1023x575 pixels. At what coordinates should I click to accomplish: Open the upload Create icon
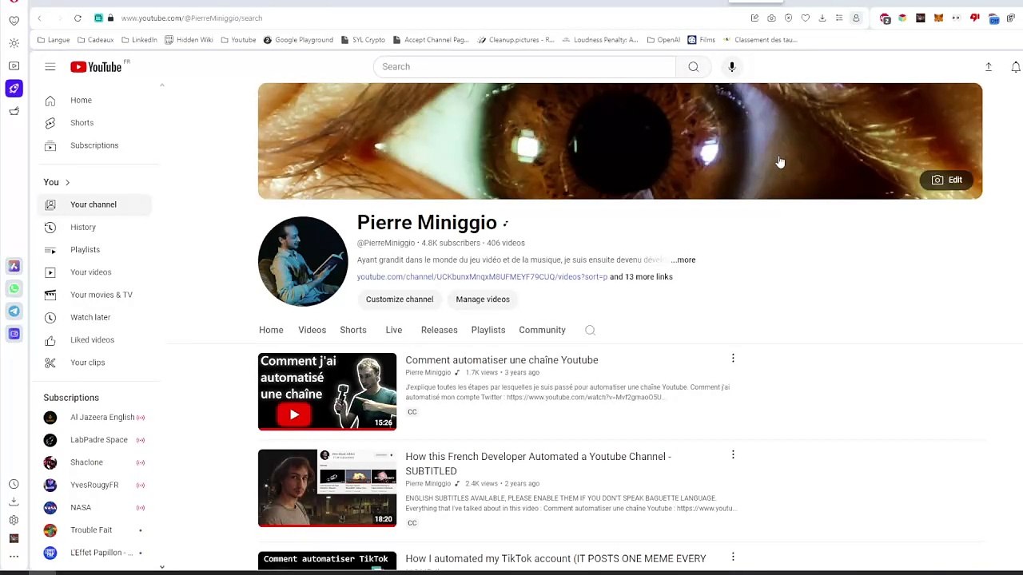(989, 67)
